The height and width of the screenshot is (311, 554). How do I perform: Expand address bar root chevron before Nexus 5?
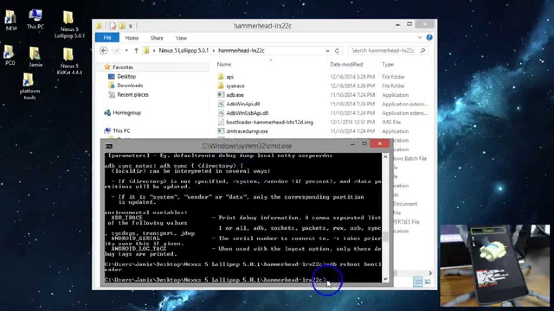coord(154,51)
